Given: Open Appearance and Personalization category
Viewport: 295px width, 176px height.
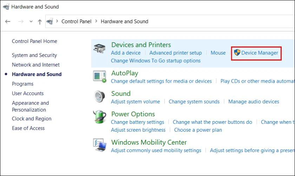Looking at the screenshot, I should pyautogui.click(x=30, y=106).
